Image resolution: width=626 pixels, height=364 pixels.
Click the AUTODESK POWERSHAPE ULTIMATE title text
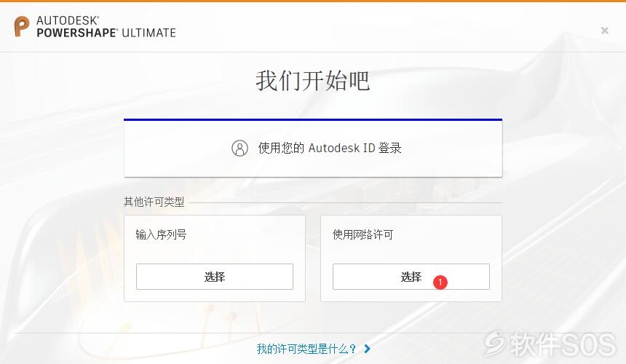pyautogui.click(x=106, y=27)
